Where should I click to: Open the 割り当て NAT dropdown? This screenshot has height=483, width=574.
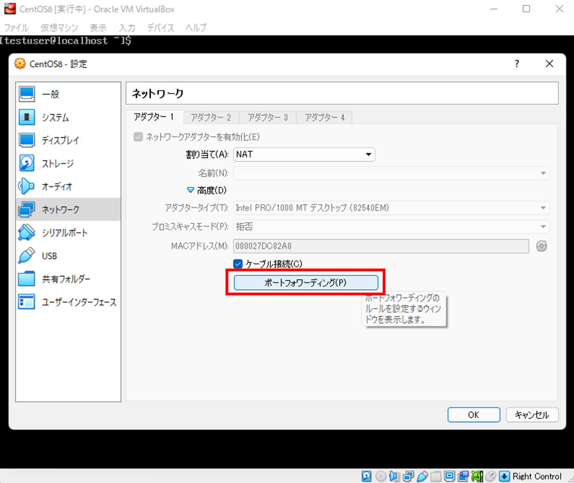(304, 154)
